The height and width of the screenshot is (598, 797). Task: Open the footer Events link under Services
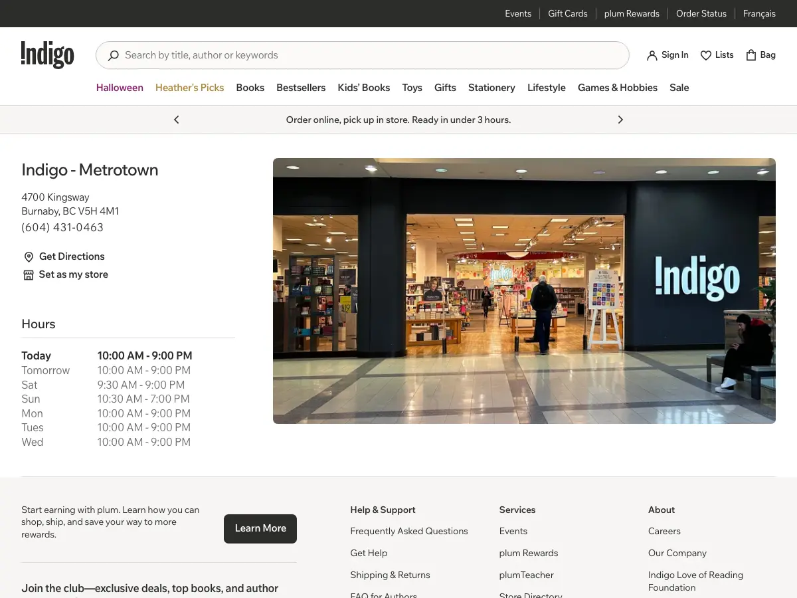click(513, 531)
